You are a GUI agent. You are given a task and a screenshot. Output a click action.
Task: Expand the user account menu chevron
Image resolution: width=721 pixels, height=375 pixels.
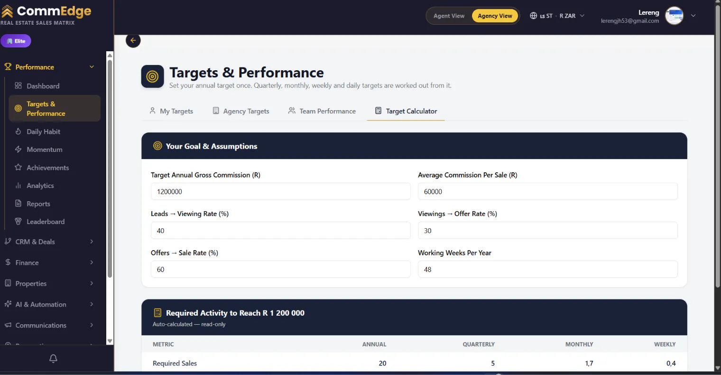point(693,16)
